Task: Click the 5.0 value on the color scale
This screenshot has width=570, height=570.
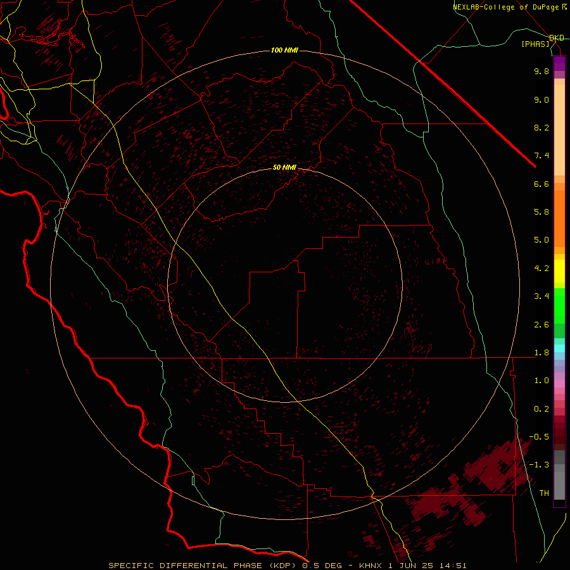Action: point(541,240)
